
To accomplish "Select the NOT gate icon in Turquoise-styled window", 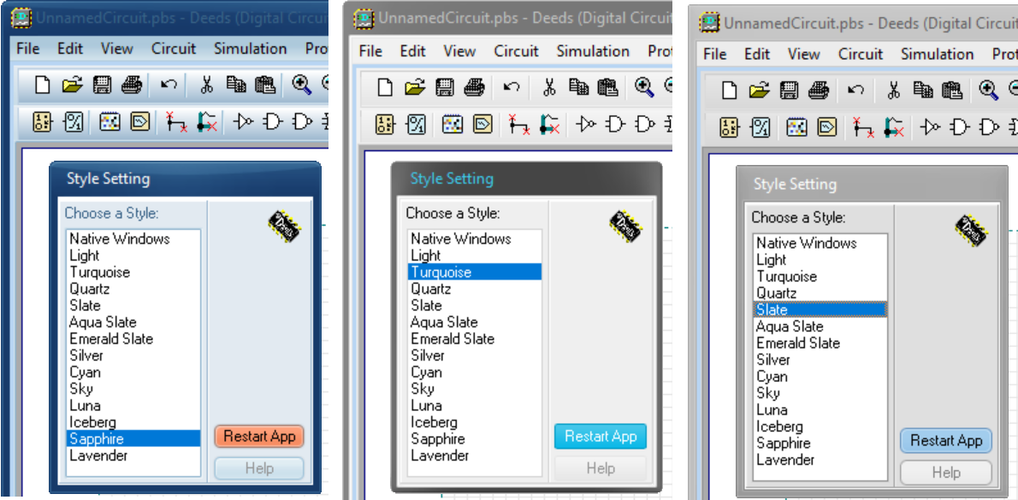I will tap(586, 124).
